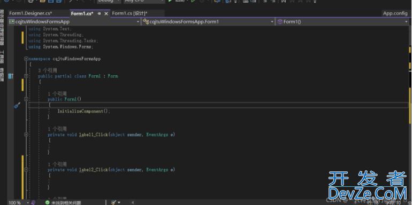The image size is (412, 205).
Task: Click the green start debugging play icon
Action: 170,1
